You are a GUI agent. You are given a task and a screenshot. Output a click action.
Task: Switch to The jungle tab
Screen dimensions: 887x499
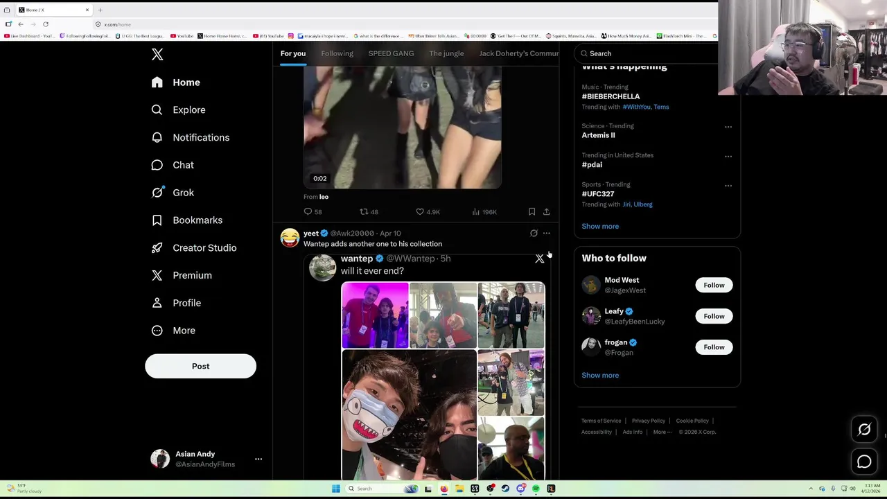point(446,53)
